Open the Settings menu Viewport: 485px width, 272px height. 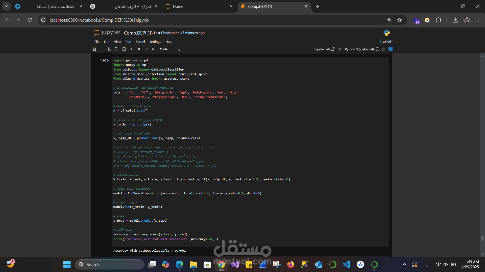point(155,42)
